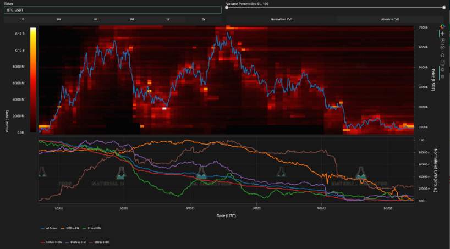The height and width of the screenshot is (249, 450).
Task: Open the Ticker BTC_USDT dropdown
Action: point(113,10)
